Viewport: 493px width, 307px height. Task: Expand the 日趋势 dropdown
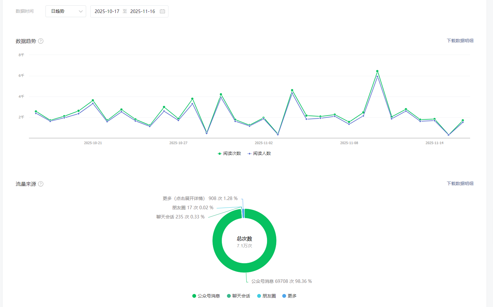[65, 11]
